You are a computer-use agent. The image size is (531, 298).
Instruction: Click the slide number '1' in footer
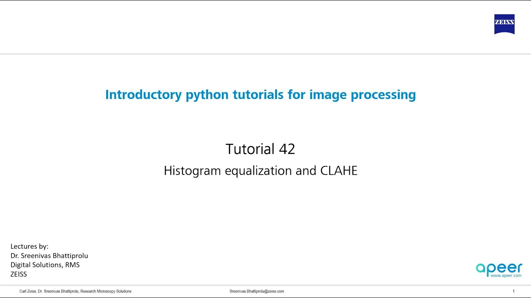[x=514, y=291]
